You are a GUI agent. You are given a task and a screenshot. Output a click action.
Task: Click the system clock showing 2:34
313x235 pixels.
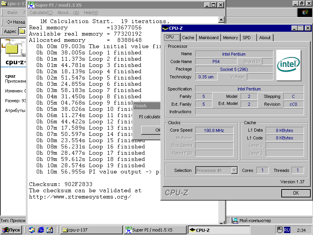(x=301, y=230)
